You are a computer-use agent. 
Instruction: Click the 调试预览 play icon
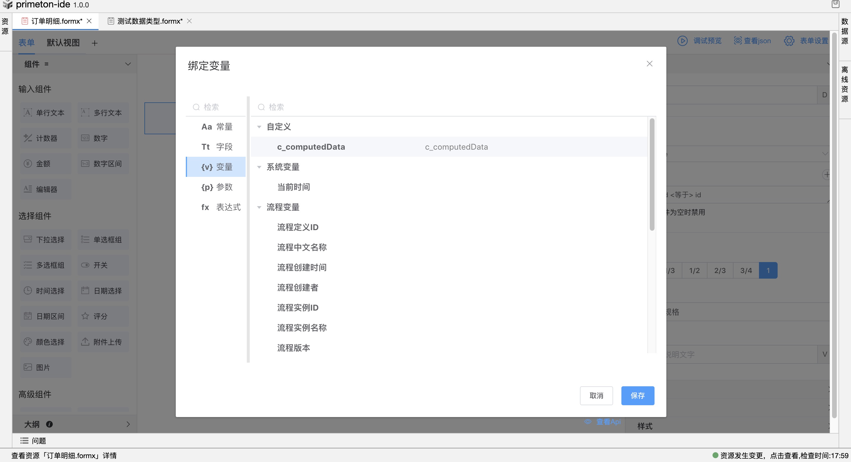(x=682, y=41)
